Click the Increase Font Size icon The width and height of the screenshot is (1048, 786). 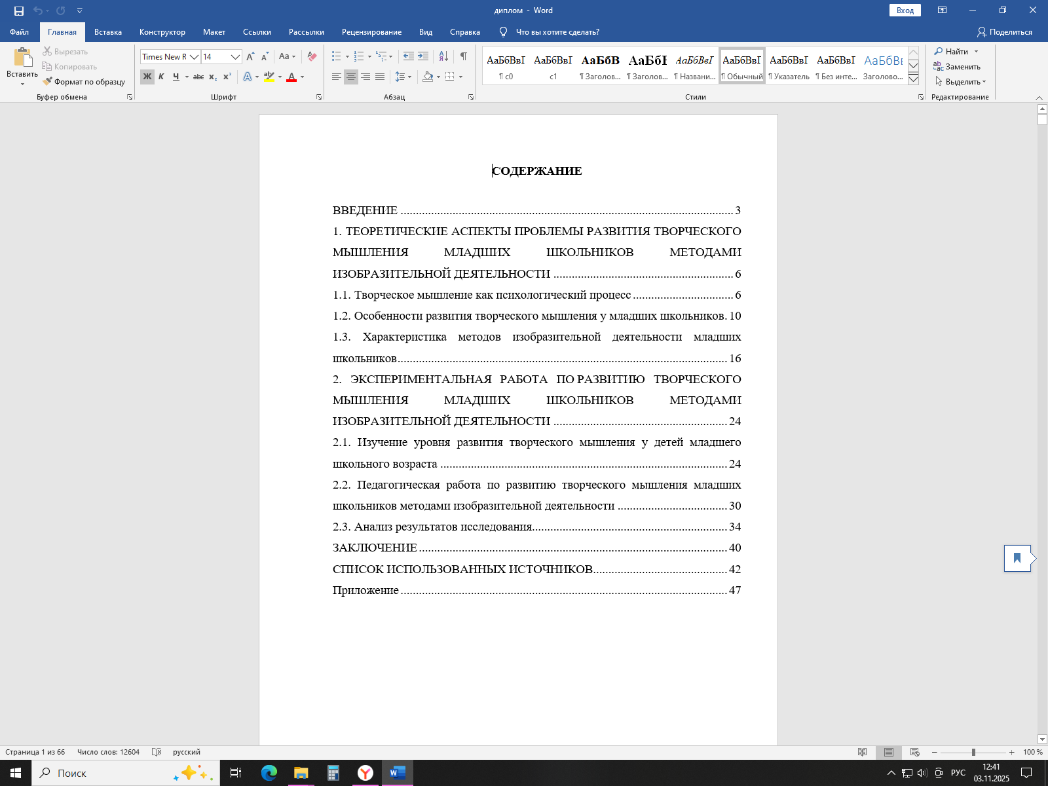point(250,57)
